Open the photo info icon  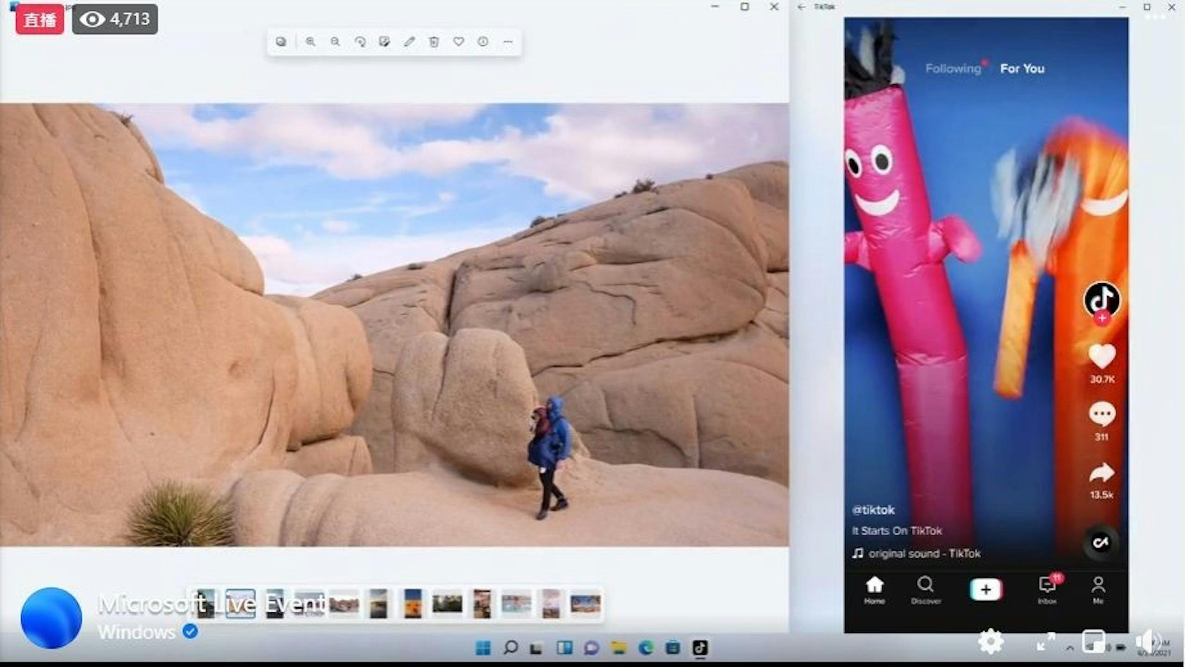click(x=483, y=42)
